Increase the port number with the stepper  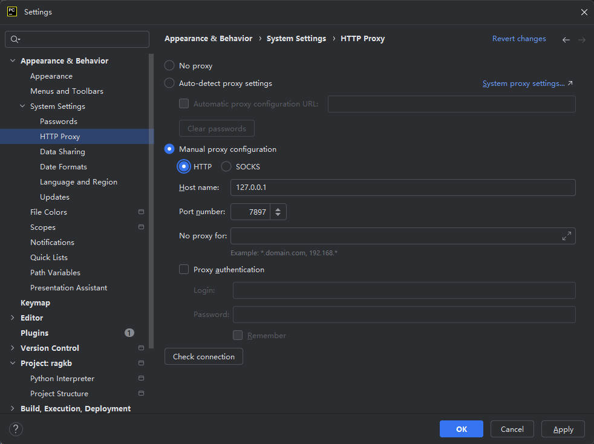pos(278,209)
